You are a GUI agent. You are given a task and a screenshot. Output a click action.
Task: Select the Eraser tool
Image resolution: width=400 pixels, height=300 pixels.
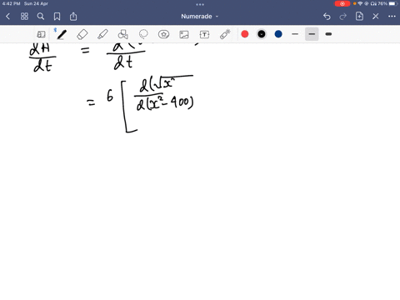[x=82, y=34]
